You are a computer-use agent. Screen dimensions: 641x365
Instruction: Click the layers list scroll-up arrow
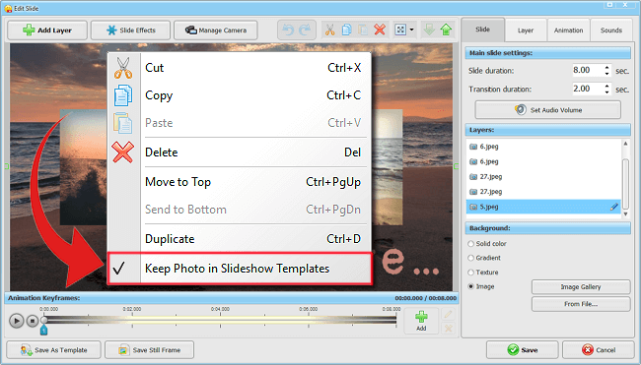(x=625, y=144)
